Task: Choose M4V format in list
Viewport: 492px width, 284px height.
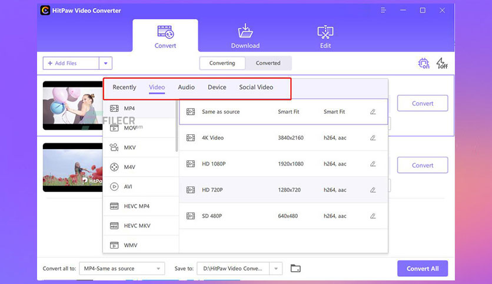Action: coord(141,167)
